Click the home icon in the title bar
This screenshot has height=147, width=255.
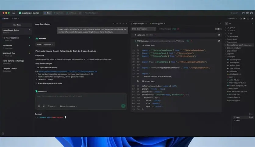pyautogui.click(x=13, y=13)
